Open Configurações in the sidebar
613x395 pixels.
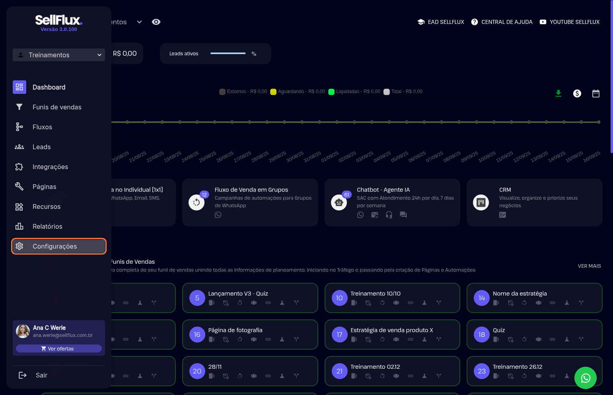[x=59, y=246]
